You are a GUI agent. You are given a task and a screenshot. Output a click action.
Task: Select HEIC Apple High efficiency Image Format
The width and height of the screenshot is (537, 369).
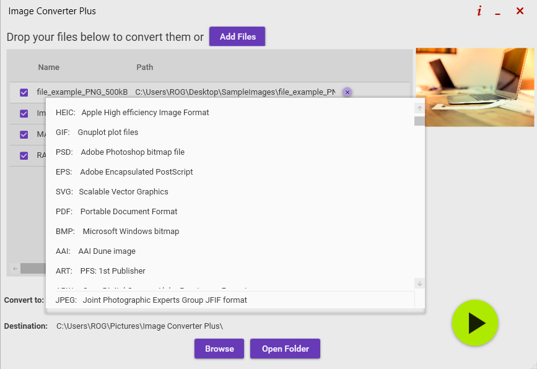(x=230, y=113)
